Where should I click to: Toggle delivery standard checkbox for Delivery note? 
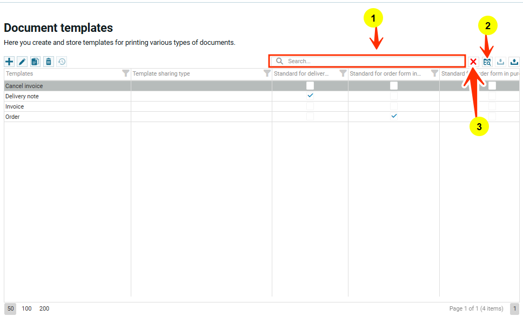(310, 96)
